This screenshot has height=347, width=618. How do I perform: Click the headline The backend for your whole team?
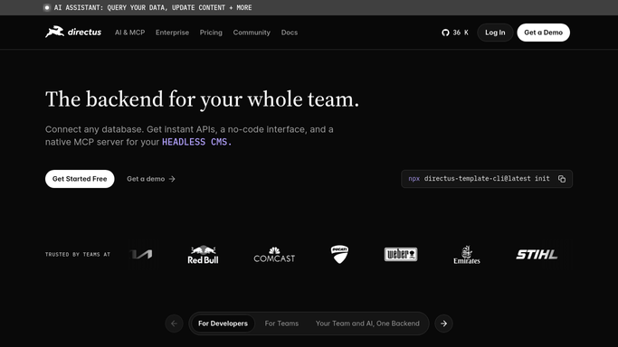pos(202,99)
